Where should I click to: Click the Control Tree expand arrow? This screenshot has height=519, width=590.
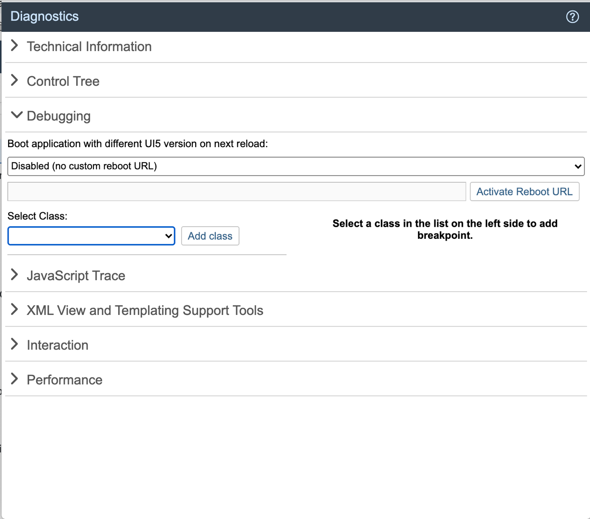click(x=14, y=81)
